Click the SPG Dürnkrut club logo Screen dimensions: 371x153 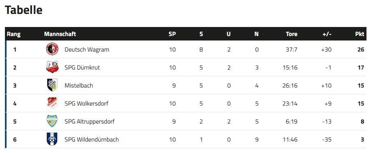tap(52, 67)
